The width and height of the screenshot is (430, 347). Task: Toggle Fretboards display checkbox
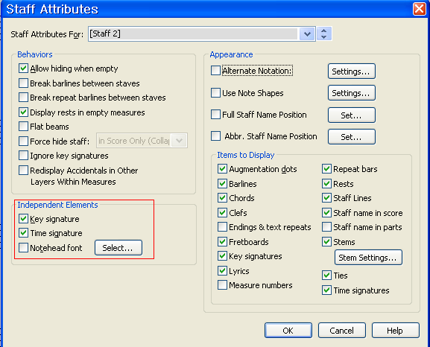click(222, 241)
